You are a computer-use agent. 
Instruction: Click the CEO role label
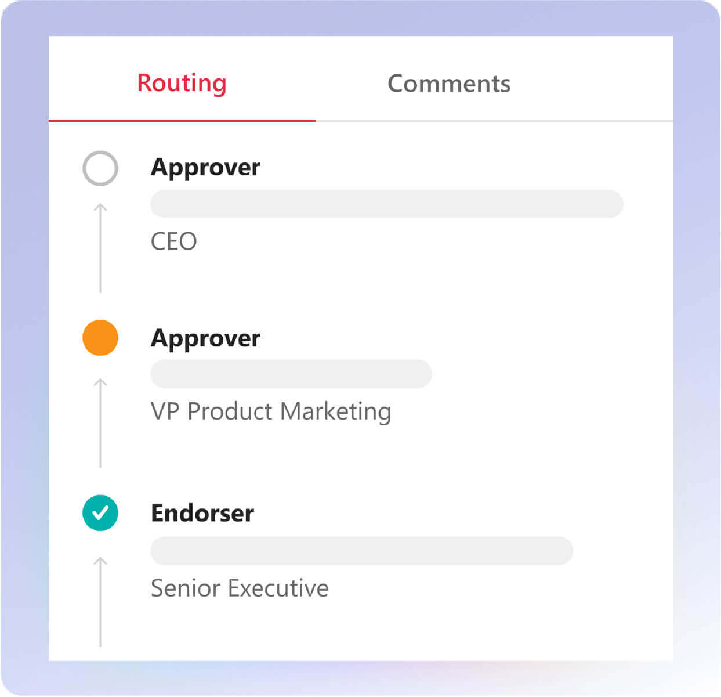click(173, 241)
